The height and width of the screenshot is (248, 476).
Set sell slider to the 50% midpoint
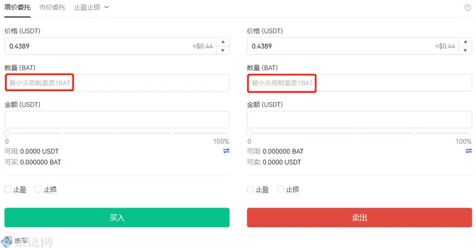click(x=359, y=133)
